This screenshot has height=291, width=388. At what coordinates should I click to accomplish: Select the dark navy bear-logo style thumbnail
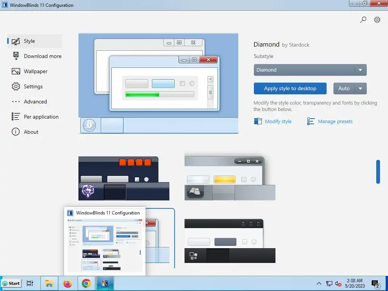tap(124, 178)
